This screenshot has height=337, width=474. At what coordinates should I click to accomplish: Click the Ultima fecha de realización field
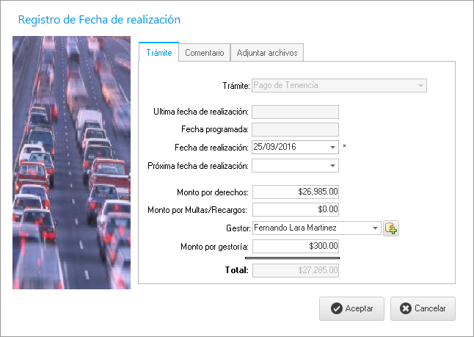295,112
